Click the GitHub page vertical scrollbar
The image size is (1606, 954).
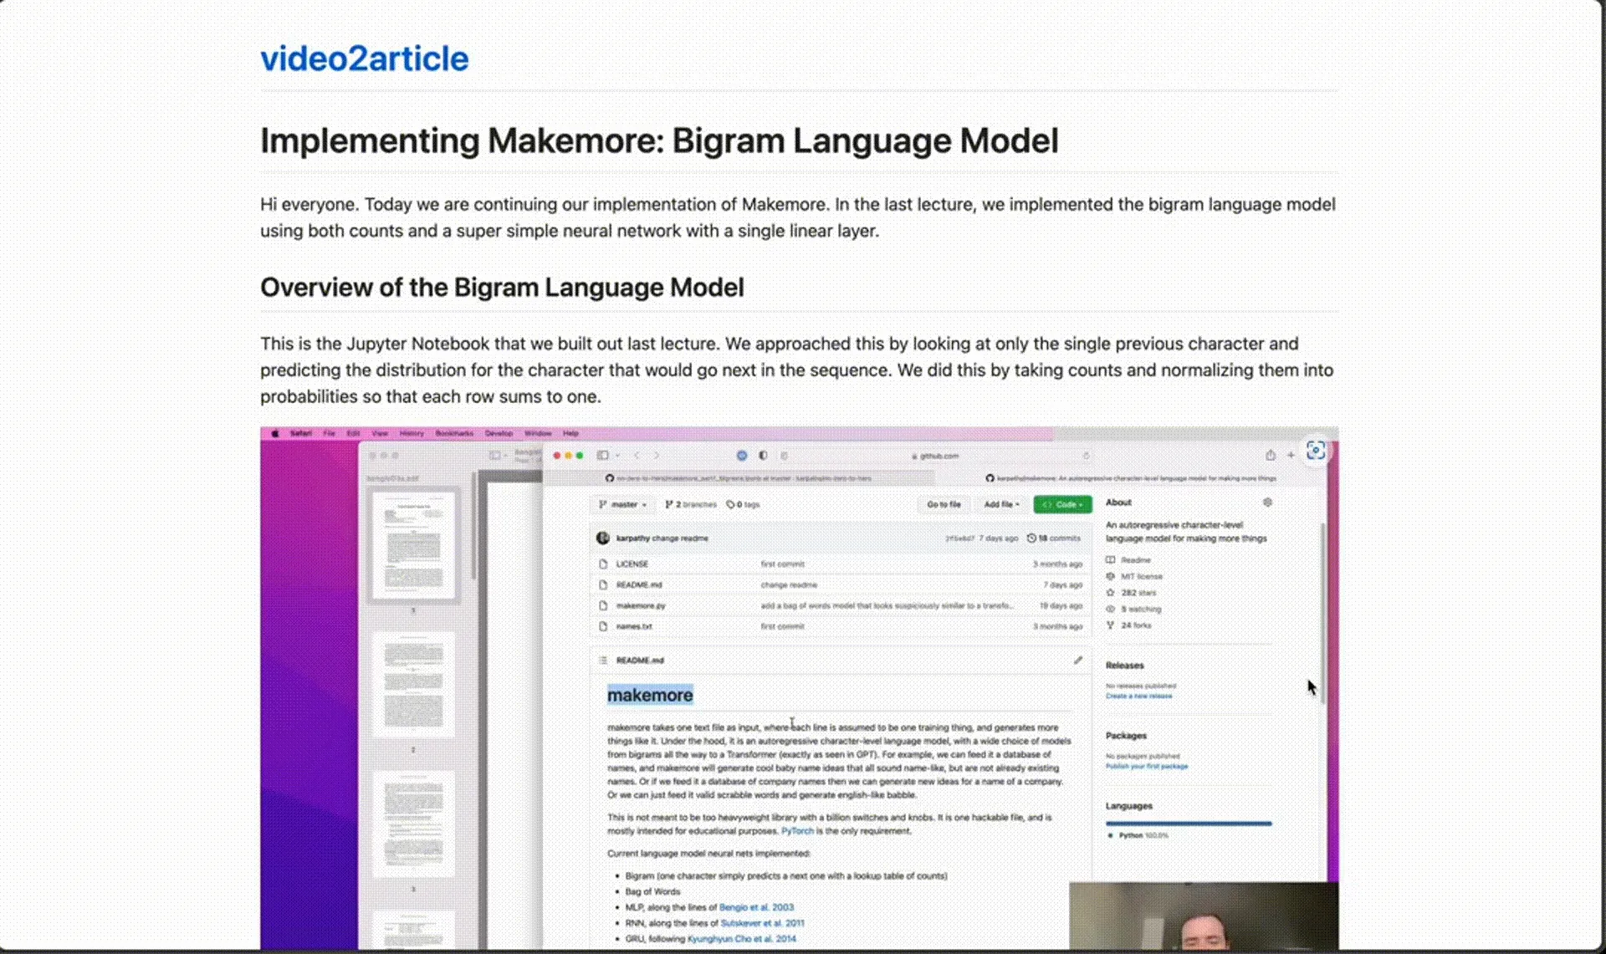point(1322,613)
